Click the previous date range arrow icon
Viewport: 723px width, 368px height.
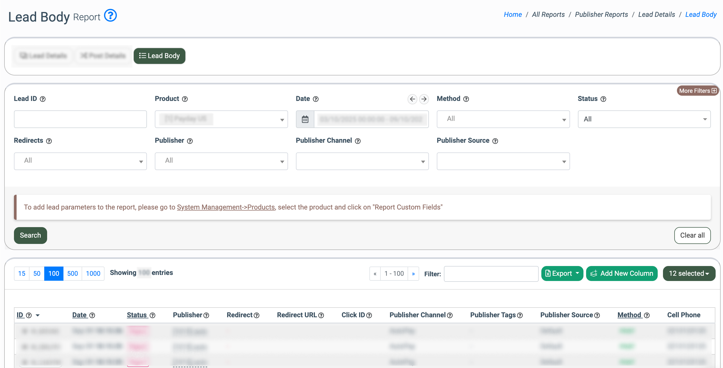click(412, 99)
